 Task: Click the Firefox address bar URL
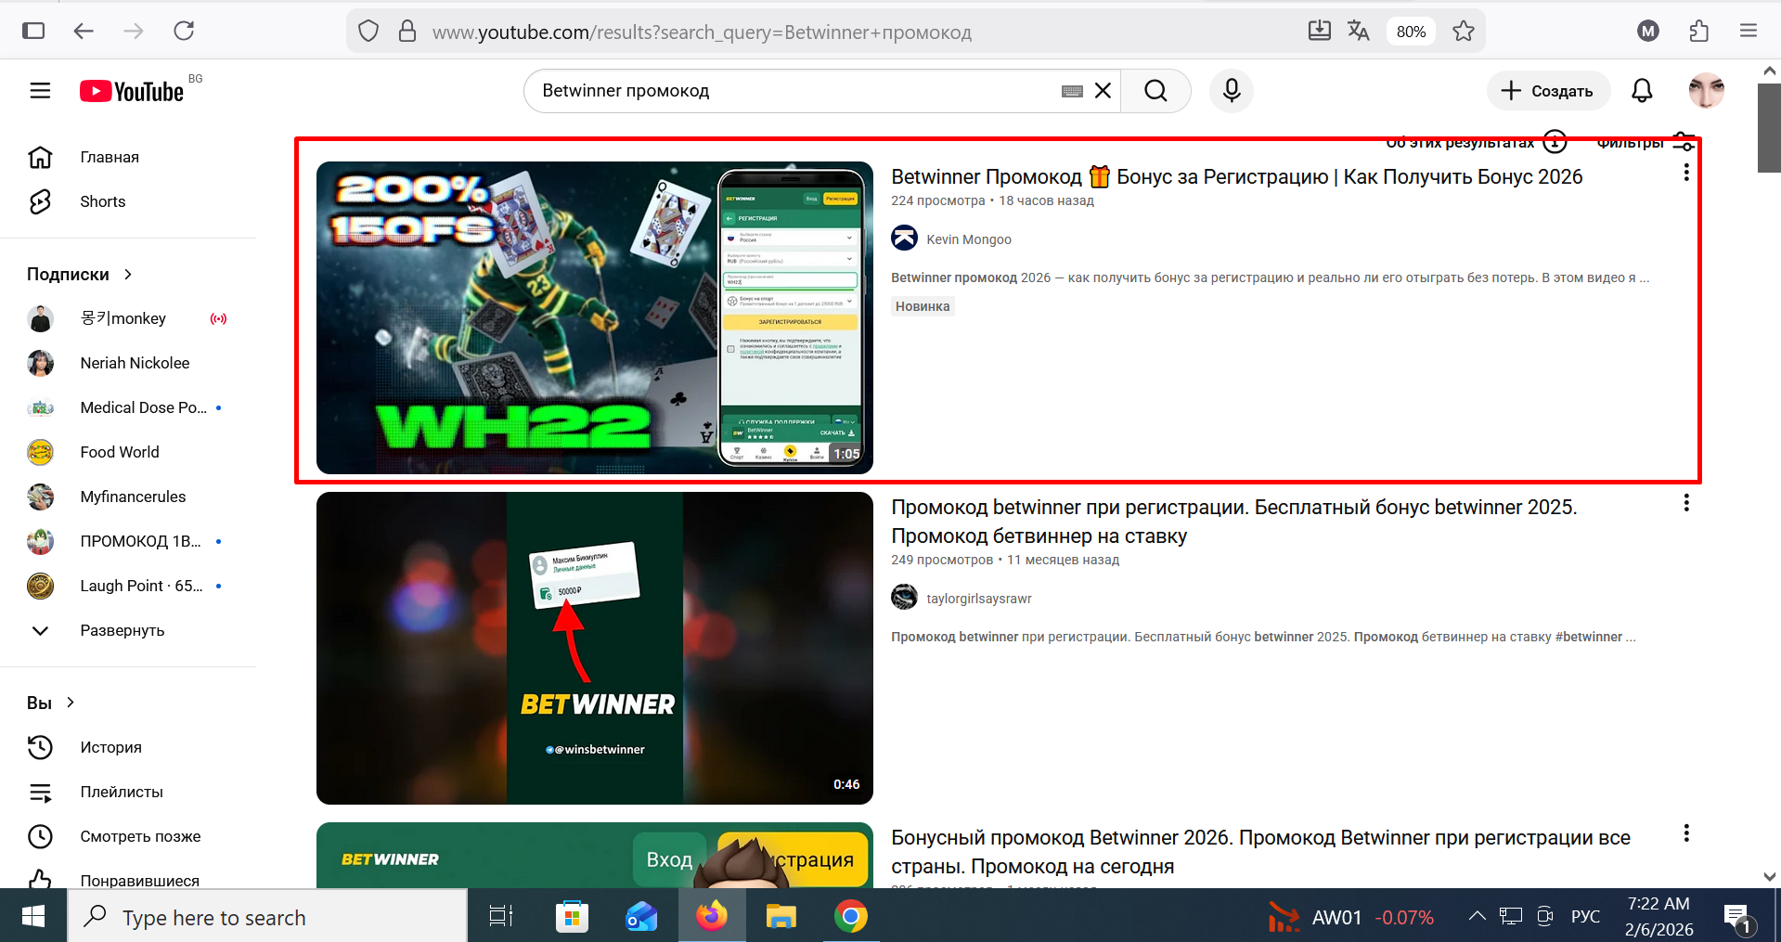702,32
